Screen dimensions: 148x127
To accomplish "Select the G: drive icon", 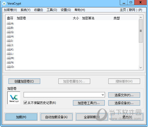I will 9,32.
